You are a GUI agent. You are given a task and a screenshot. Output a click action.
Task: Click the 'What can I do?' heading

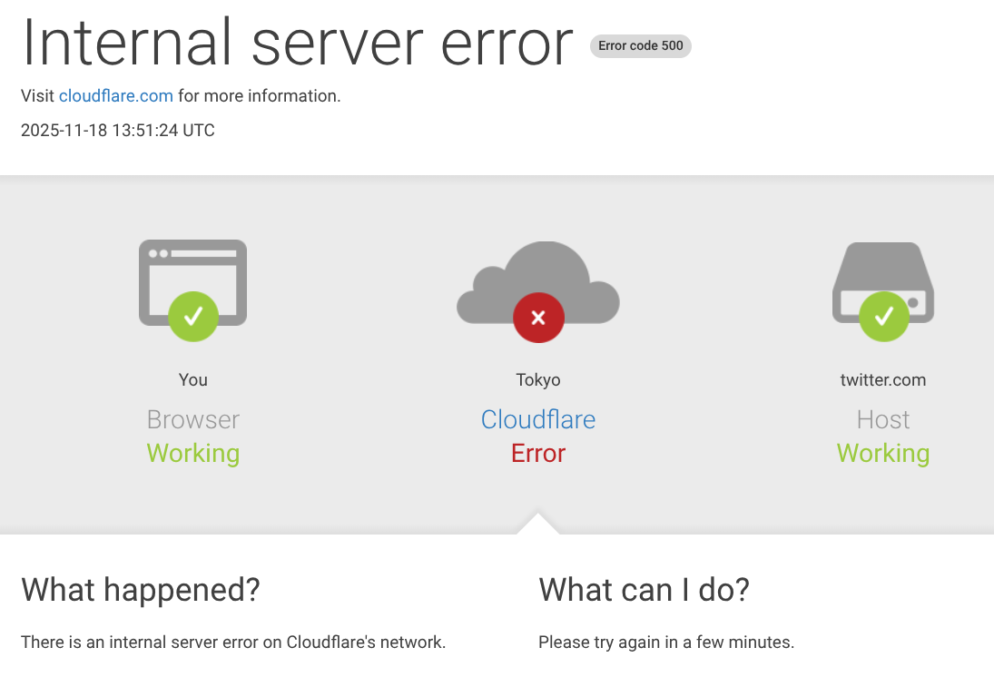[x=645, y=590]
